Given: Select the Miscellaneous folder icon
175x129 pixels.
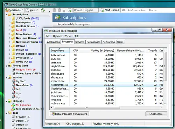Looking at the screenshot, I should coord(13,34).
